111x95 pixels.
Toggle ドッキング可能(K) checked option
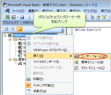pyautogui.click(x=50, y=85)
